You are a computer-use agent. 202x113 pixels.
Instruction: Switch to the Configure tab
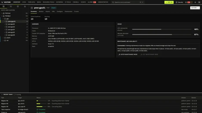pos(60,11)
